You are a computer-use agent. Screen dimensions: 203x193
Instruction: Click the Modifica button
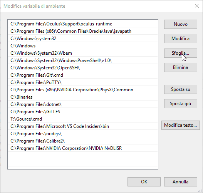(x=181, y=39)
